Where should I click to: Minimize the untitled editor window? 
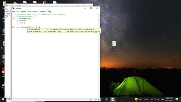pos(85,8)
